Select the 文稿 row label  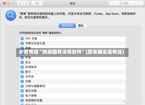28,81
